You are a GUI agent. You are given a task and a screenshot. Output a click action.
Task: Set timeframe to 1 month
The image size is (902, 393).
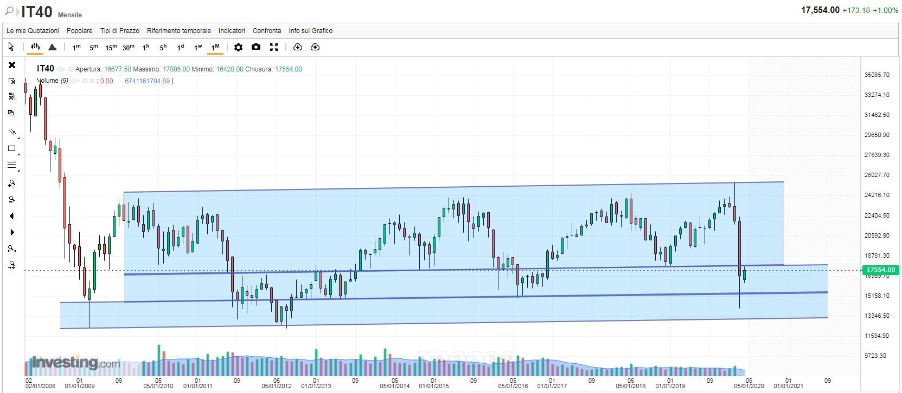click(x=215, y=47)
